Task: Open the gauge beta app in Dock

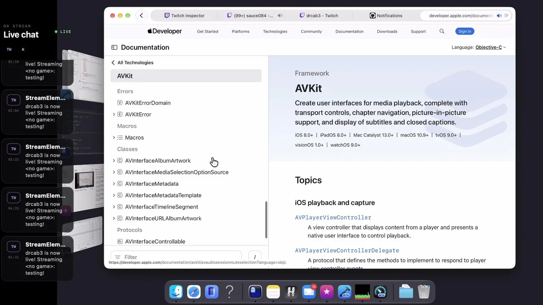Action: pyautogui.click(x=380, y=291)
